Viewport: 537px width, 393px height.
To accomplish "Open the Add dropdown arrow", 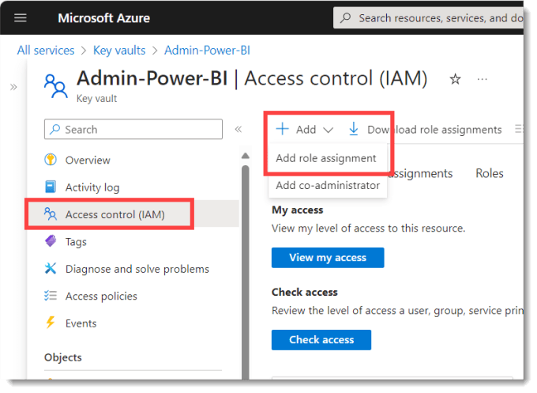I will pos(328,130).
